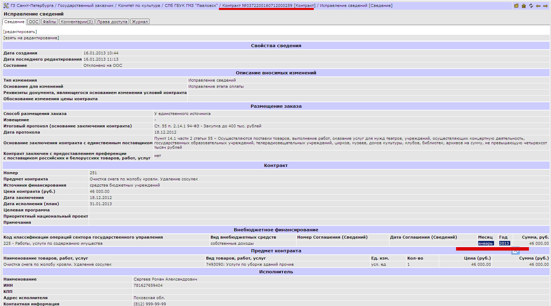Click the ИНН value 781627659404
Image resolution: width=551 pixels, height=306 pixels.
pos(148,285)
